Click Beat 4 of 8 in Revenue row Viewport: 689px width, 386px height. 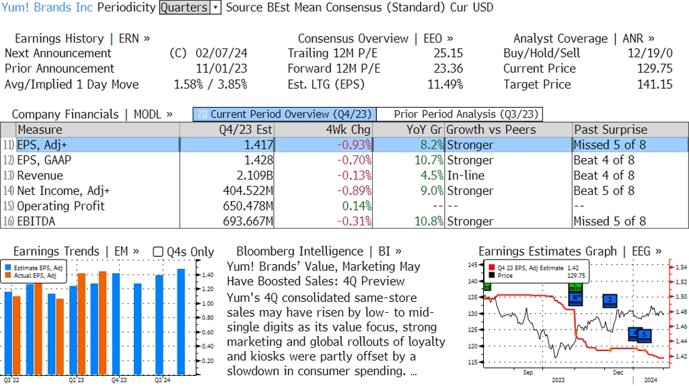tap(604, 176)
